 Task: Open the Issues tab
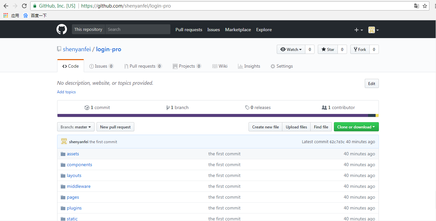[x=101, y=66]
